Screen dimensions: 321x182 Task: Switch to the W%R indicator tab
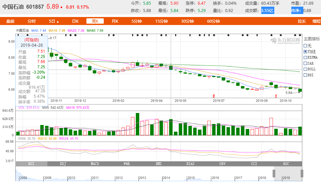click(x=127, y=164)
